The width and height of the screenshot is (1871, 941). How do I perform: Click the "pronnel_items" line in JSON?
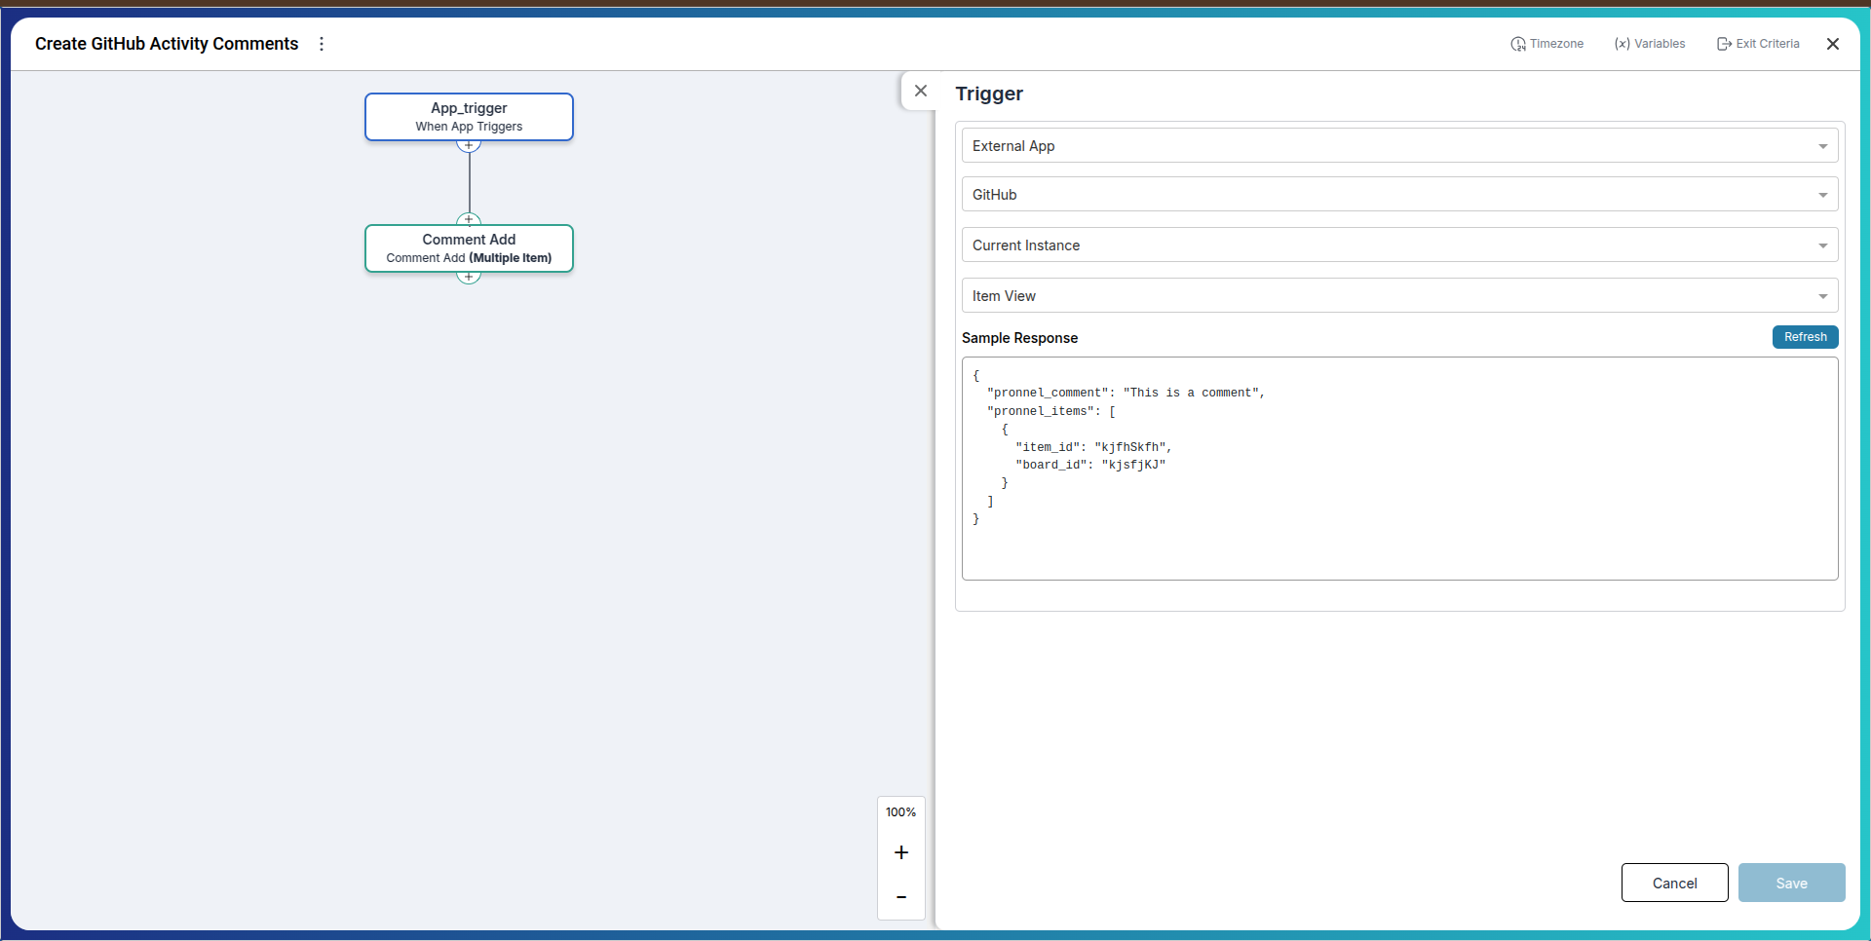[x=1051, y=411]
